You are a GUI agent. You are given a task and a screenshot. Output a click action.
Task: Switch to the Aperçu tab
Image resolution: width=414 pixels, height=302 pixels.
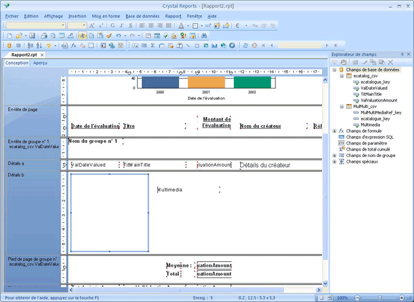coord(40,63)
